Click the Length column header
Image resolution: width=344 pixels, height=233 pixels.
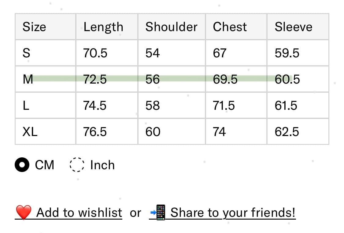click(x=103, y=27)
